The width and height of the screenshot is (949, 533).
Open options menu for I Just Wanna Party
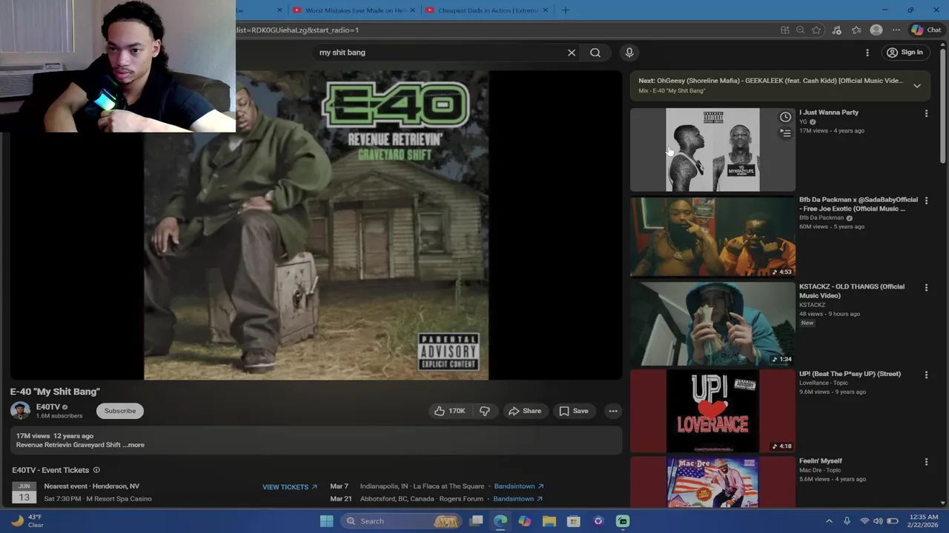point(926,114)
